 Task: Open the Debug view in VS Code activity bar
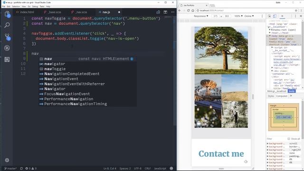pyautogui.click(x=7, y=48)
